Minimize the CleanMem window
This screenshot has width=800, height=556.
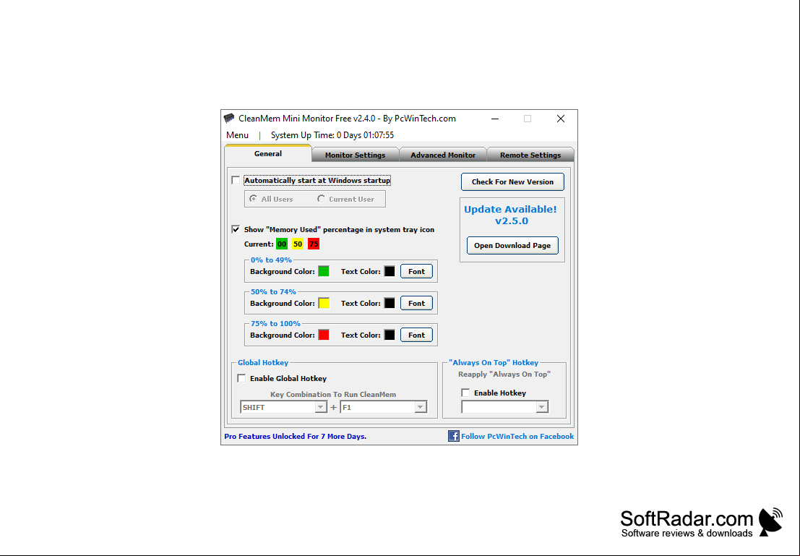(495, 119)
